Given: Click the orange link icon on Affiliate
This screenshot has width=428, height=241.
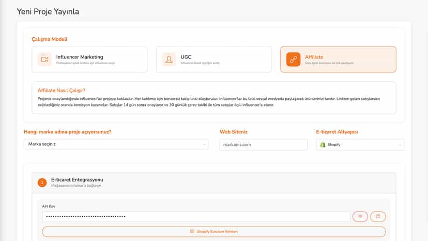Looking at the screenshot, I should (x=293, y=59).
